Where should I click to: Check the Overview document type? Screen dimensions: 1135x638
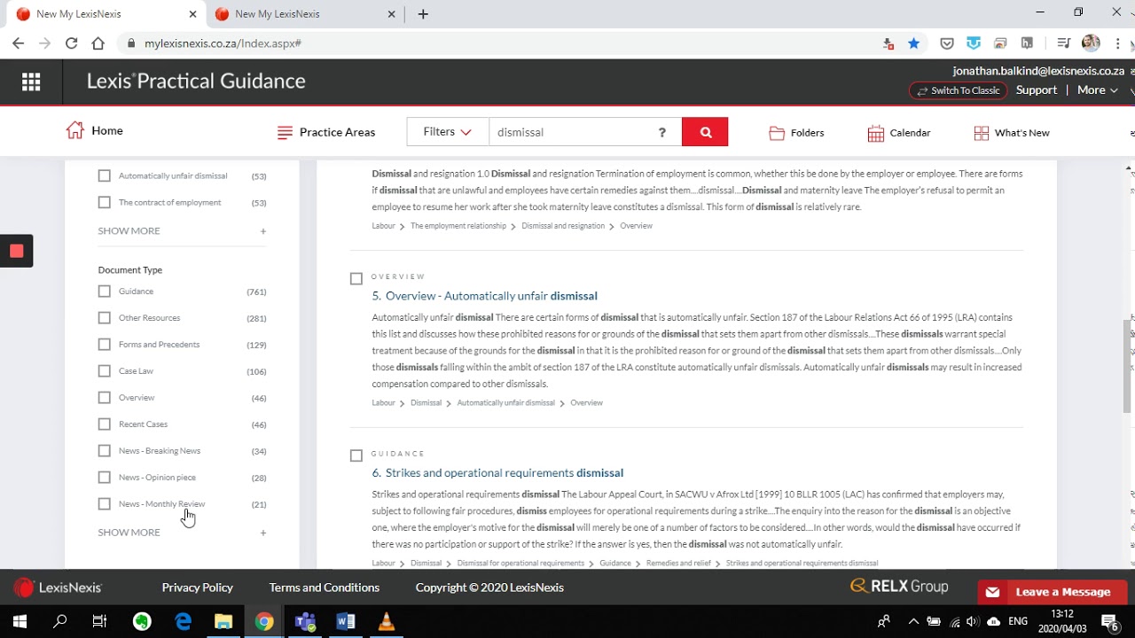pyautogui.click(x=105, y=398)
